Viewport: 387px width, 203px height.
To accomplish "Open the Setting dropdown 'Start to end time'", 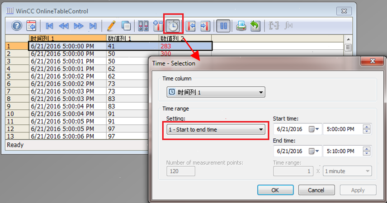I will click(216, 129).
